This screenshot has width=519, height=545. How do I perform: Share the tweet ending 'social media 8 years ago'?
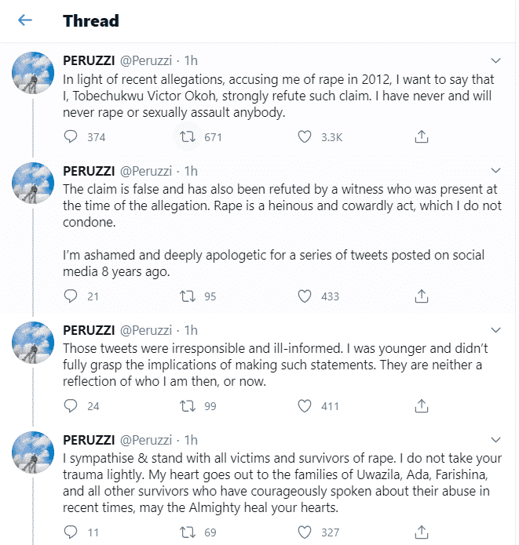click(x=422, y=296)
